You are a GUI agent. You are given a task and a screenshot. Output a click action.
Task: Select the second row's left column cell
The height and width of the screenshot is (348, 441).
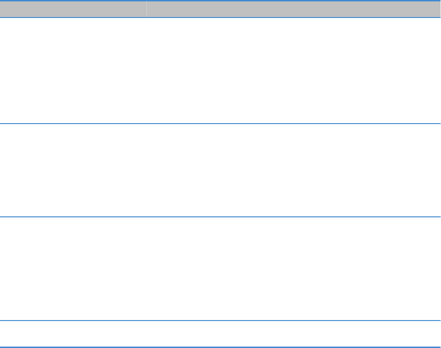(x=73, y=170)
